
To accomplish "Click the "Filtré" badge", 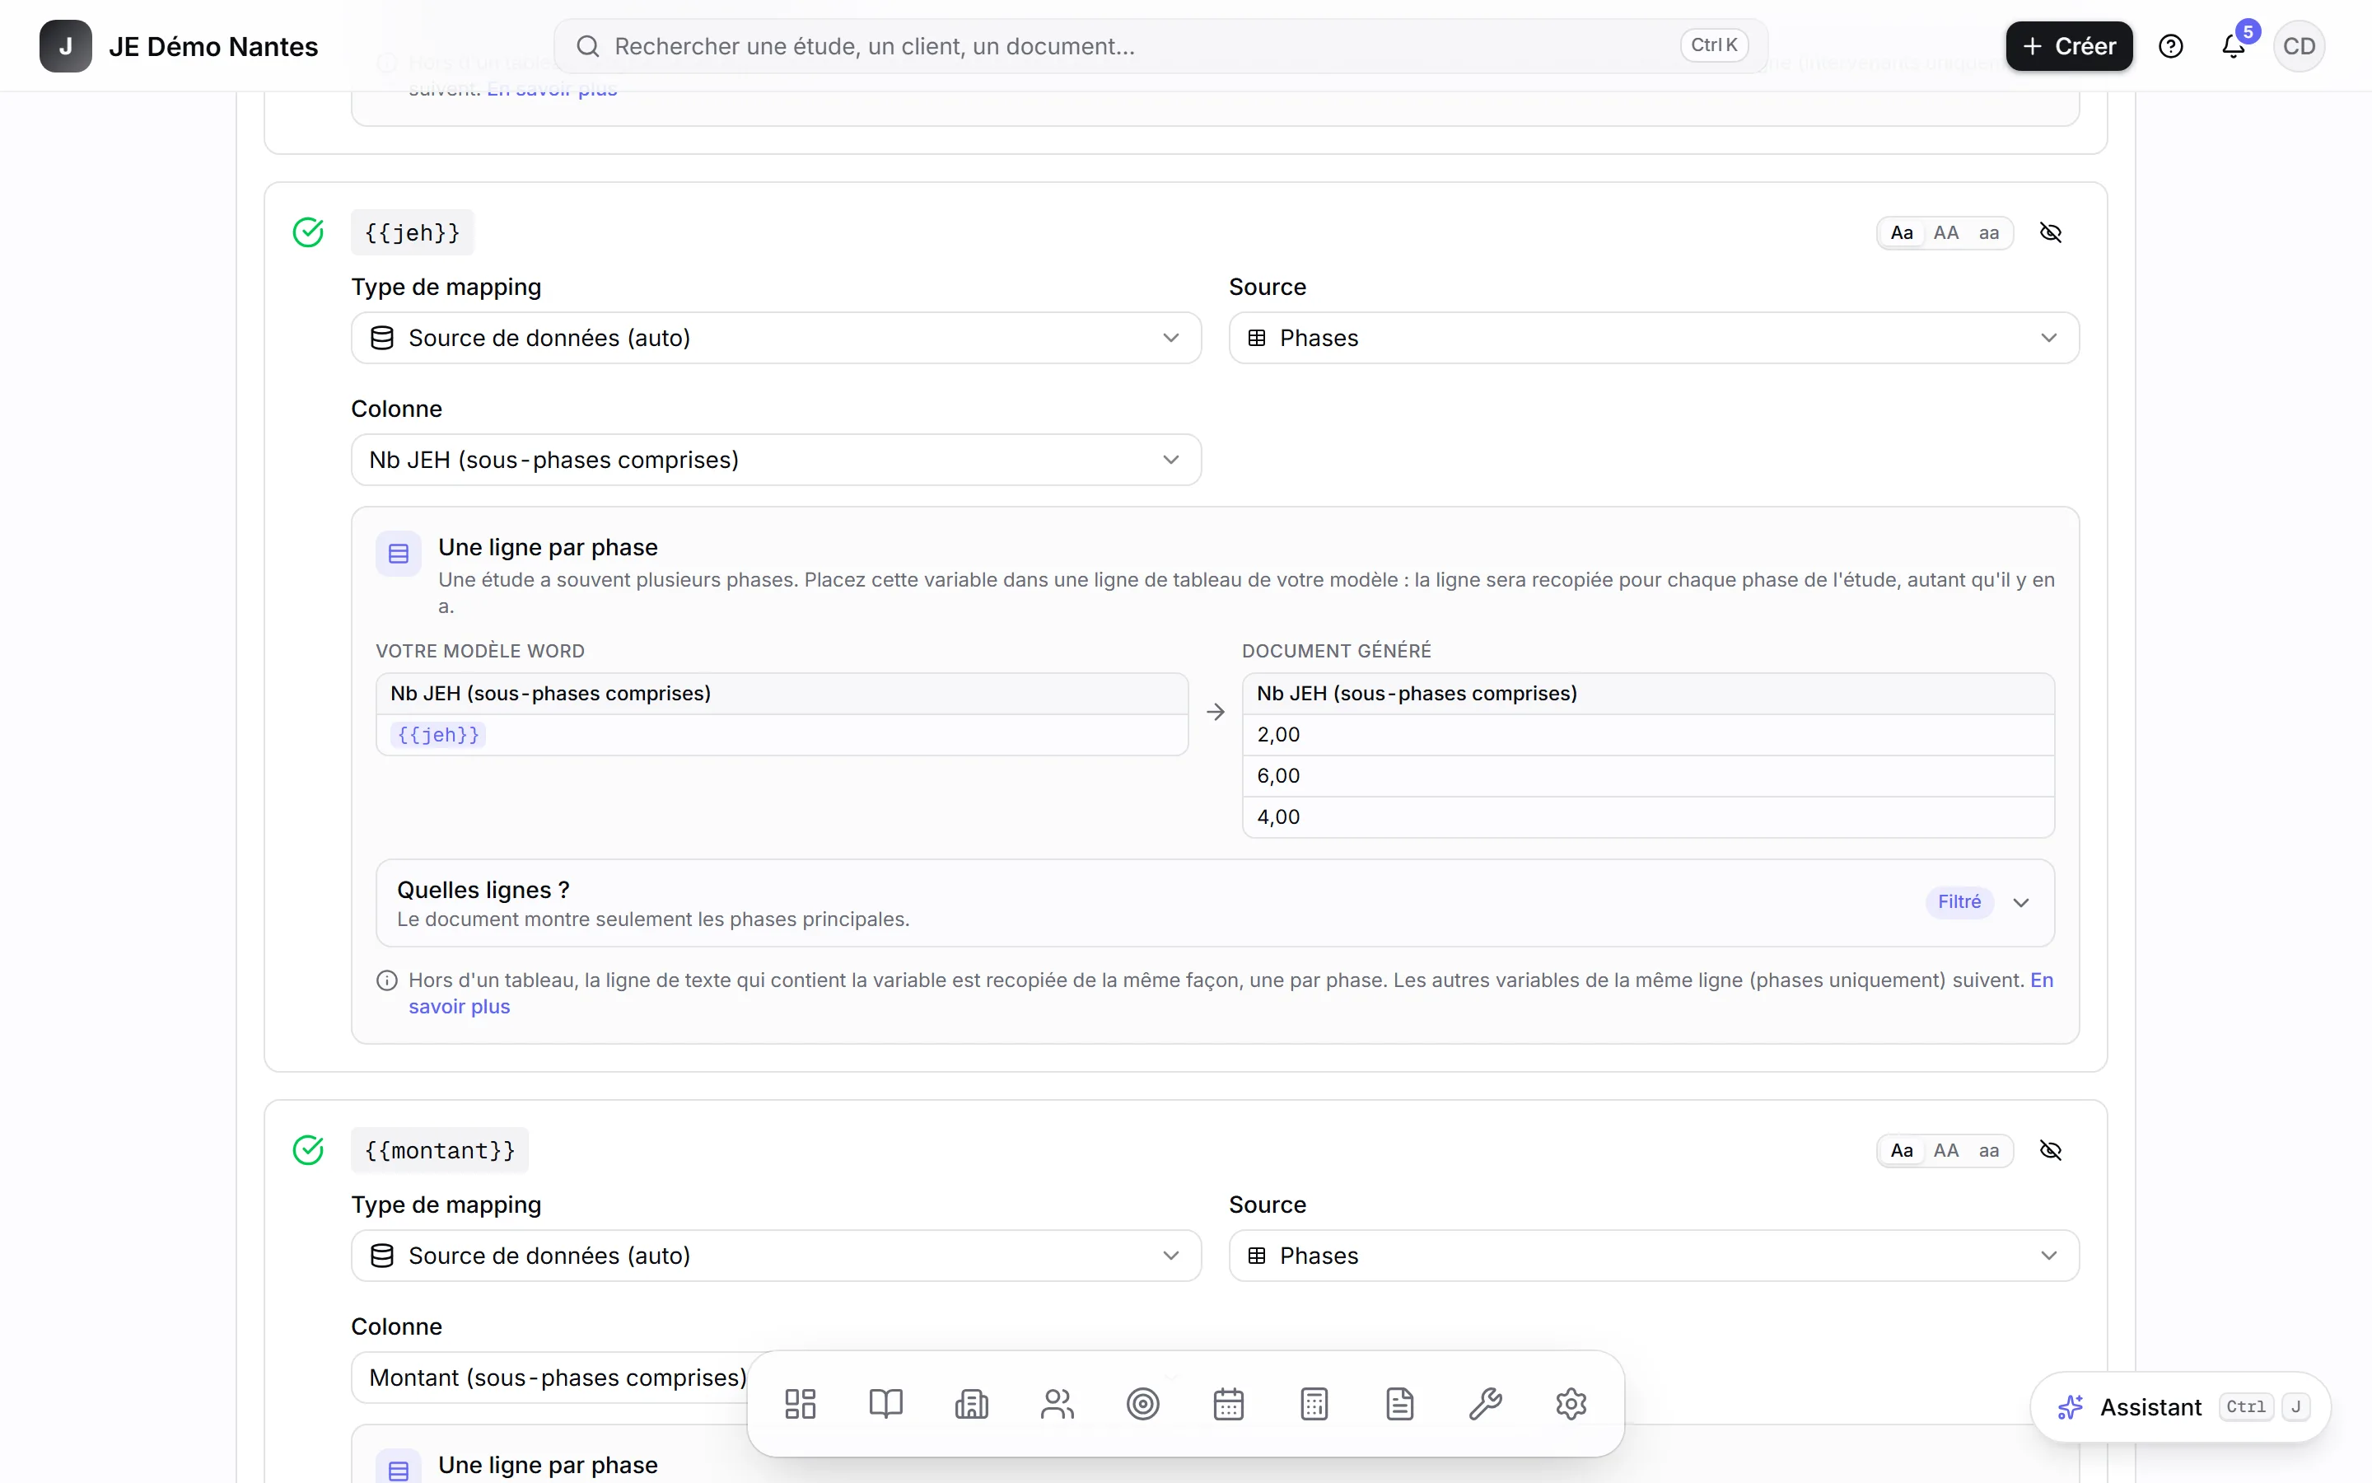I will click(1959, 902).
